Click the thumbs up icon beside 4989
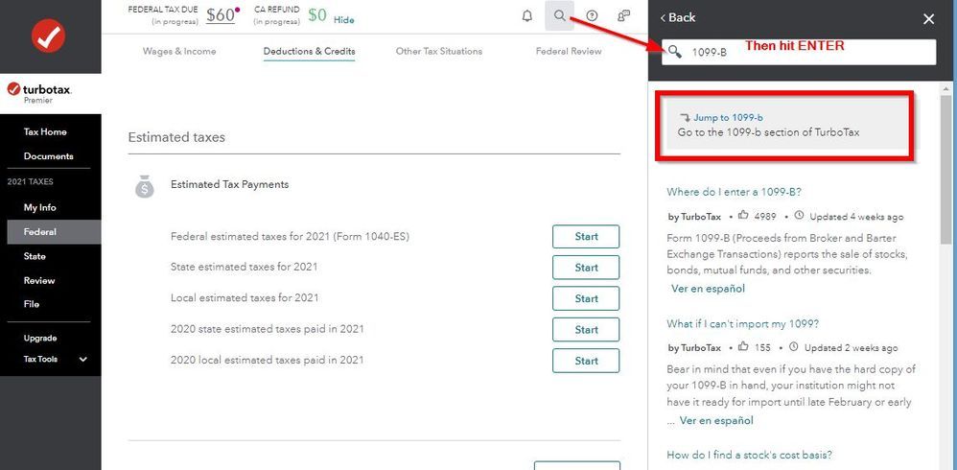Image resolution: width=957 pixels, height=470 pixels. [x=743, y=216]
